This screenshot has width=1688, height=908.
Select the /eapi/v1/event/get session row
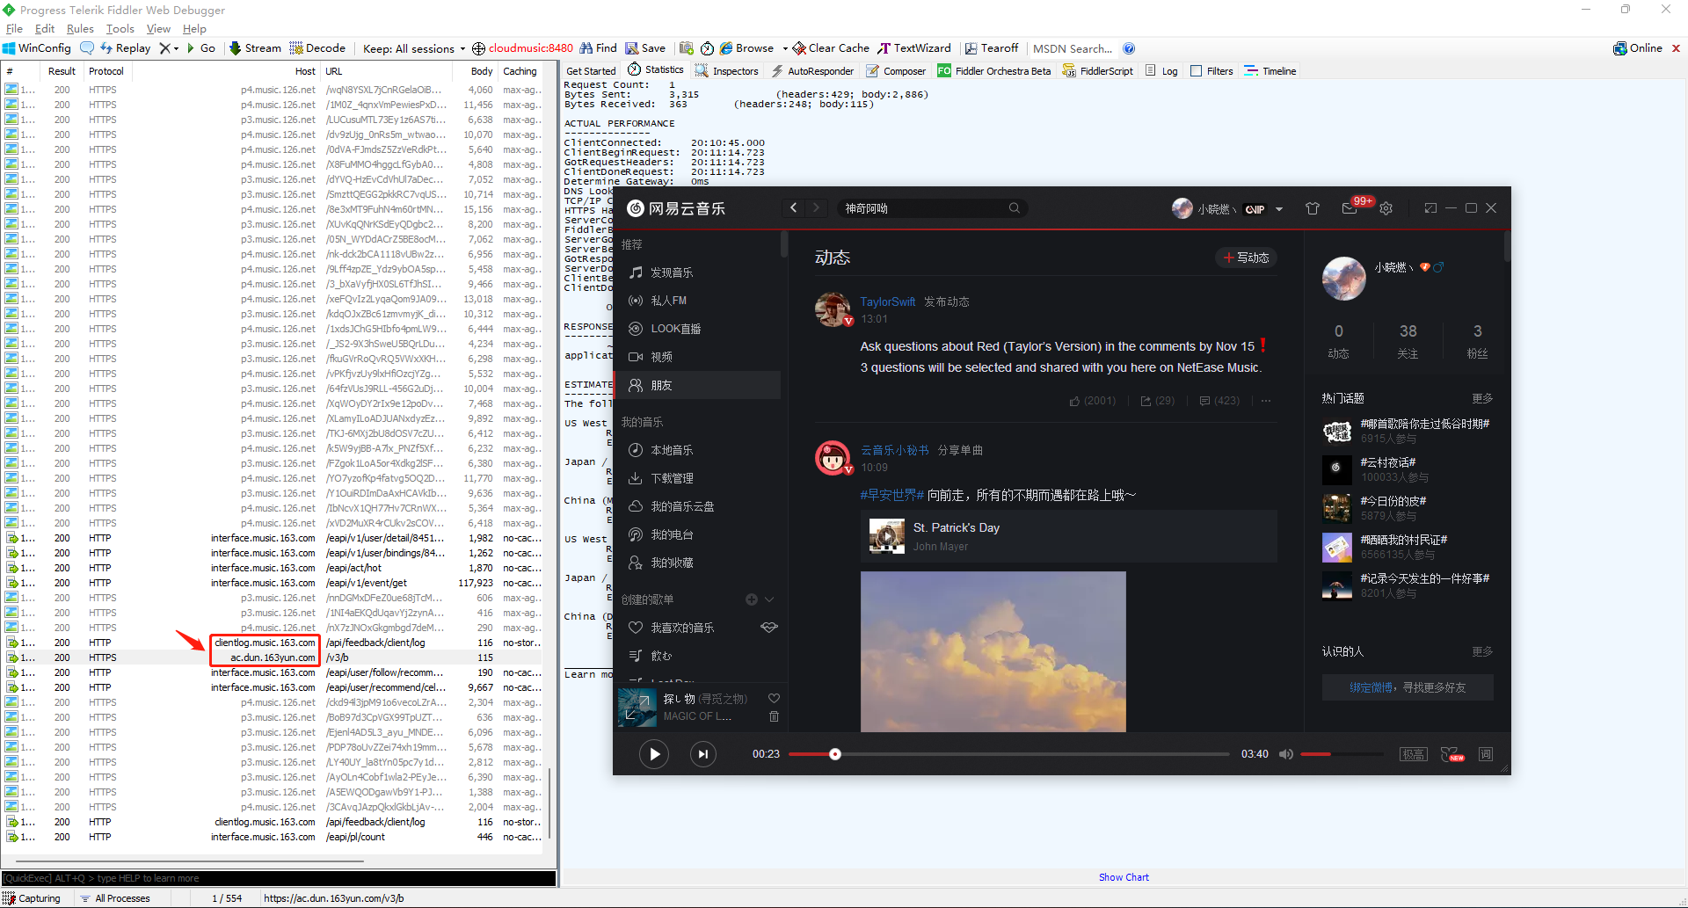coord(273,583)
